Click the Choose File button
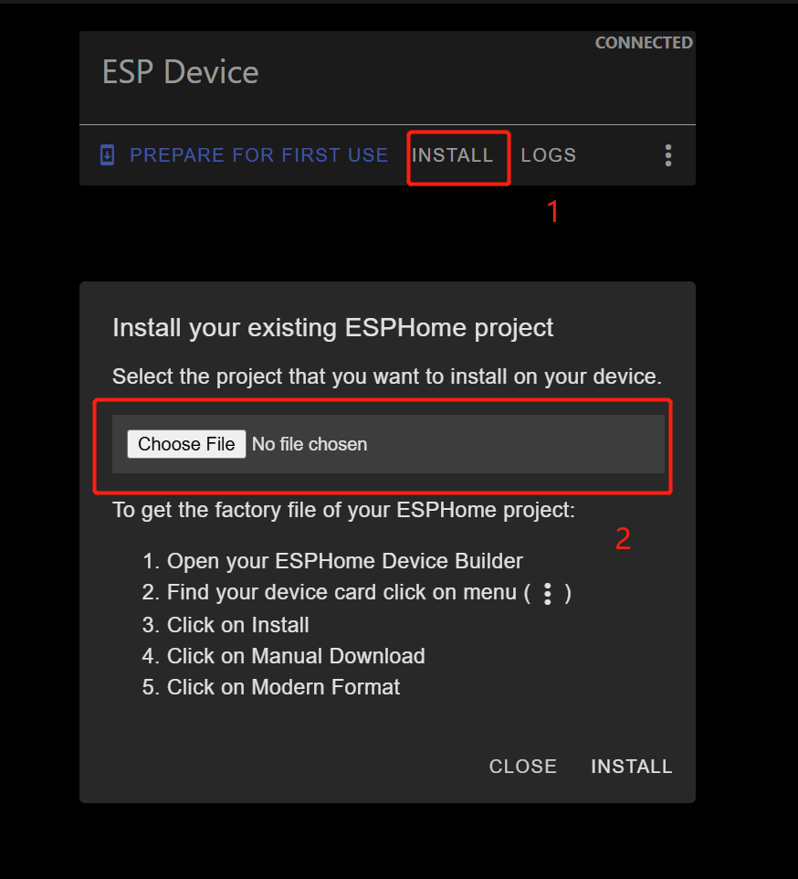 click(186, 444)
